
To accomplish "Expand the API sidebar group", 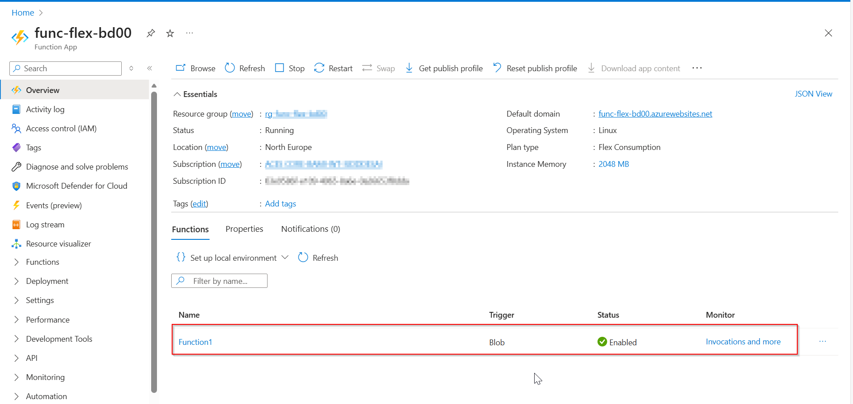I will (x=16, y=358).
